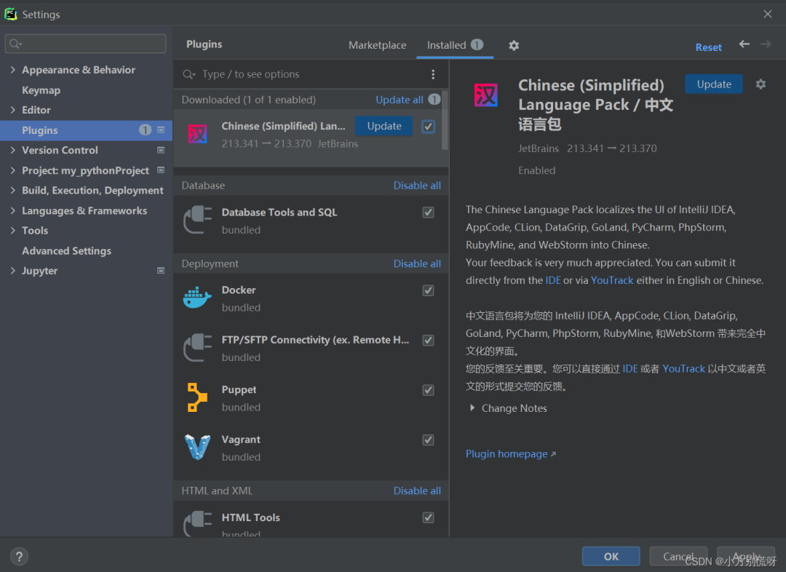Viewport: 786px width, 572px height.
Task: Click the HTML Tools plug icon
Action: (197, 524)
